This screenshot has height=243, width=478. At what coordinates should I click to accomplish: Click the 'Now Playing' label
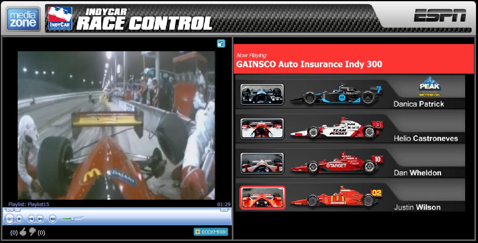[x=251, y=55]
